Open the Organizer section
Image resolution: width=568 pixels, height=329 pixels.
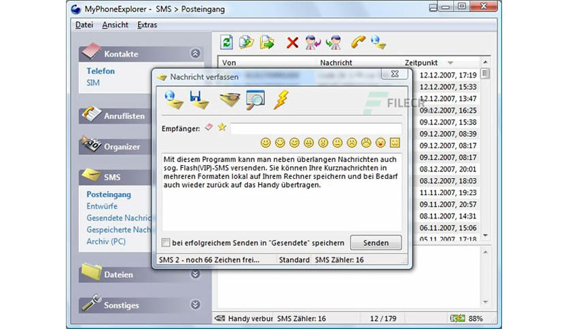pyautogui.click(x=122, y=147)
